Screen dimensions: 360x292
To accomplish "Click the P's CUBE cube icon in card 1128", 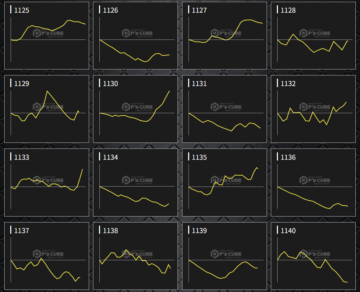I will tap(304, 33).
